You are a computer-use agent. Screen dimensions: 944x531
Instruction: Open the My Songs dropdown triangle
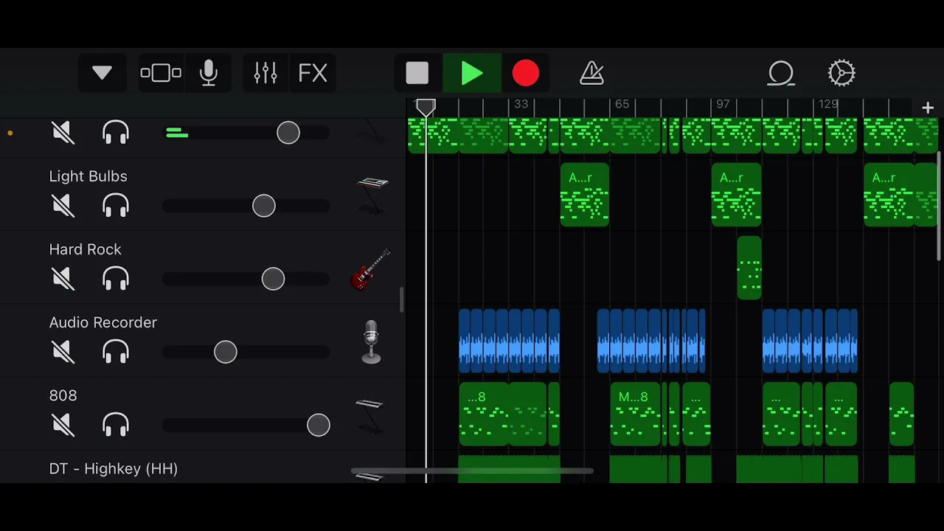(x=102, y=73)
